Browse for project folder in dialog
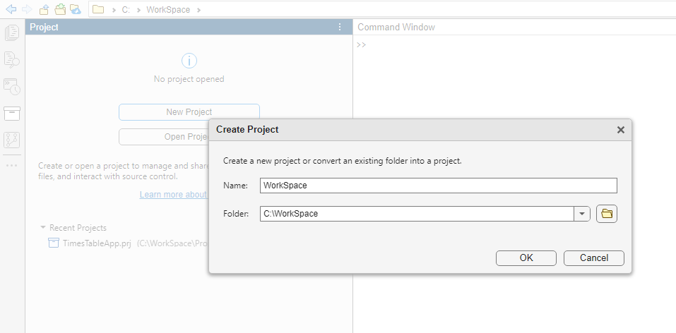The width and height of the screenshot is (676, 333). click(607, 214)
